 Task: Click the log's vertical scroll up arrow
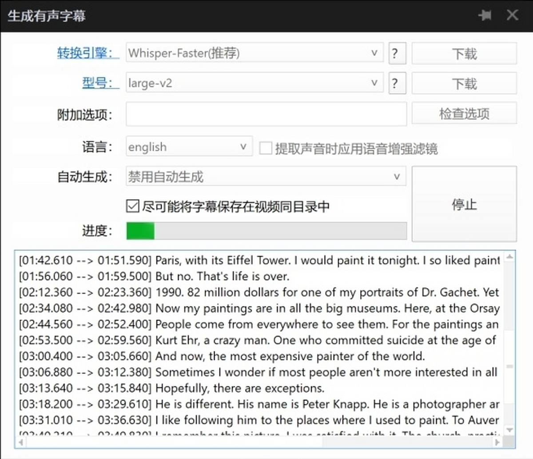(x=509, y=256)
